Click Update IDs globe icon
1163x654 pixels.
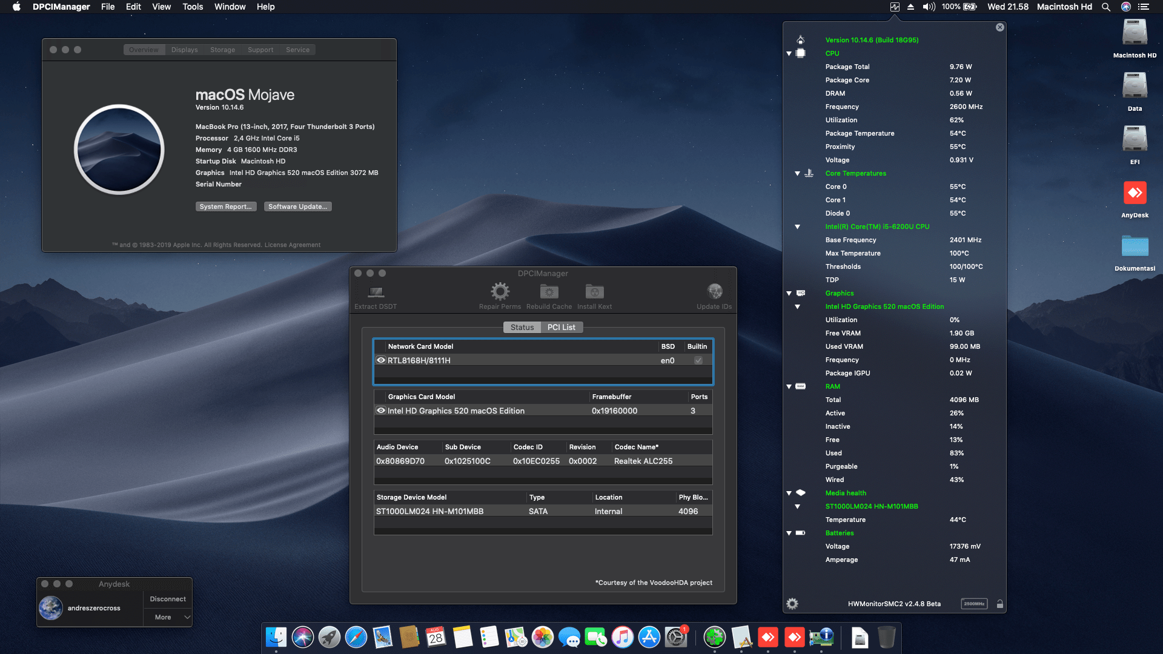click(x=715, y=291)
